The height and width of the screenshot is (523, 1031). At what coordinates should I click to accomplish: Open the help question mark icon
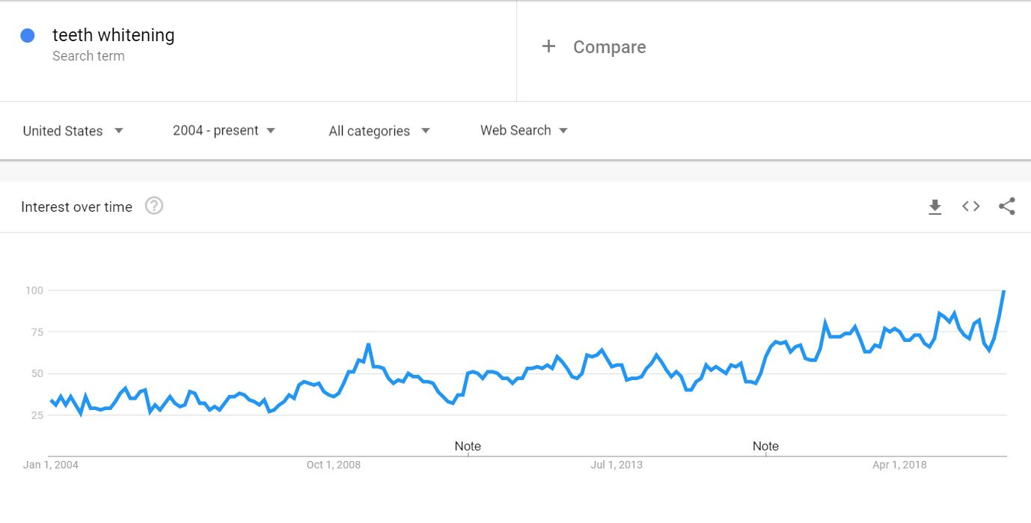(154, 206)
